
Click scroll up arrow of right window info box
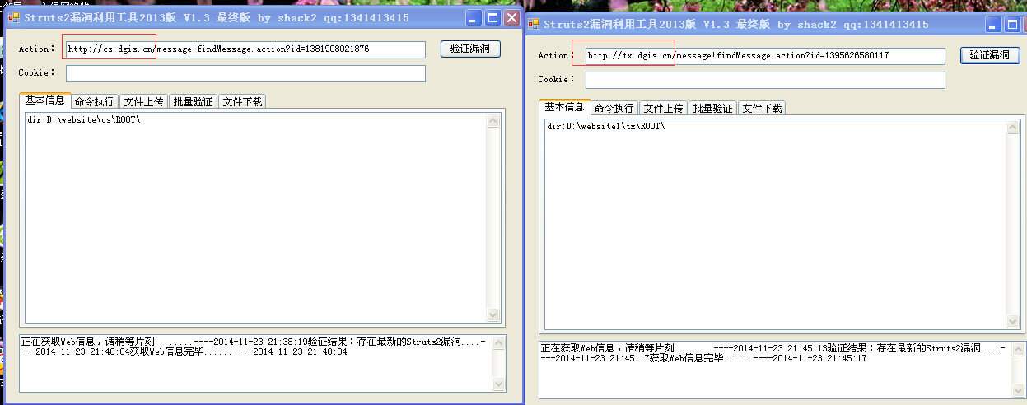(1014, 128)
